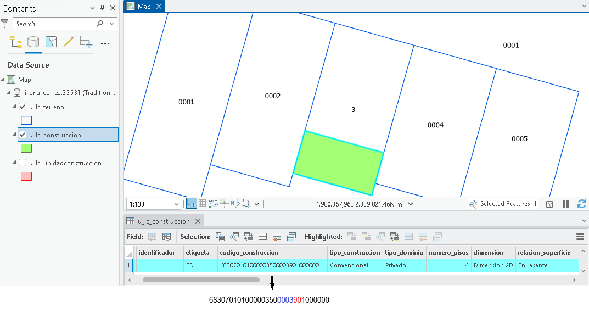
Task: Open List By Editing pencil view
Action: (x=69, y=42)
